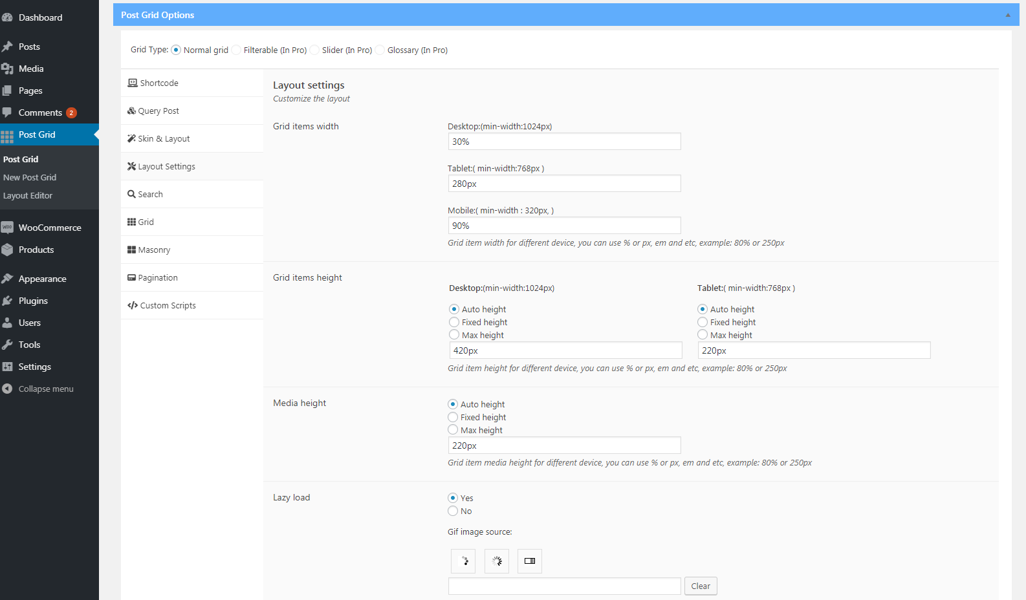Open the Layout Editor submenu link

[x=28, y=195]
